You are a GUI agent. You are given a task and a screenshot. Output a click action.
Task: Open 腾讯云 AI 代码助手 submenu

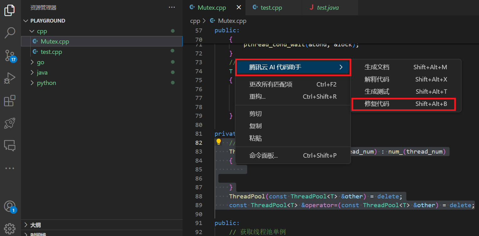coord(293,67)
